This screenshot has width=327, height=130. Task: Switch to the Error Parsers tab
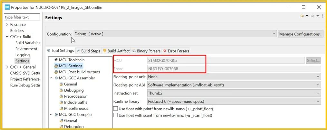pos(176,51)
